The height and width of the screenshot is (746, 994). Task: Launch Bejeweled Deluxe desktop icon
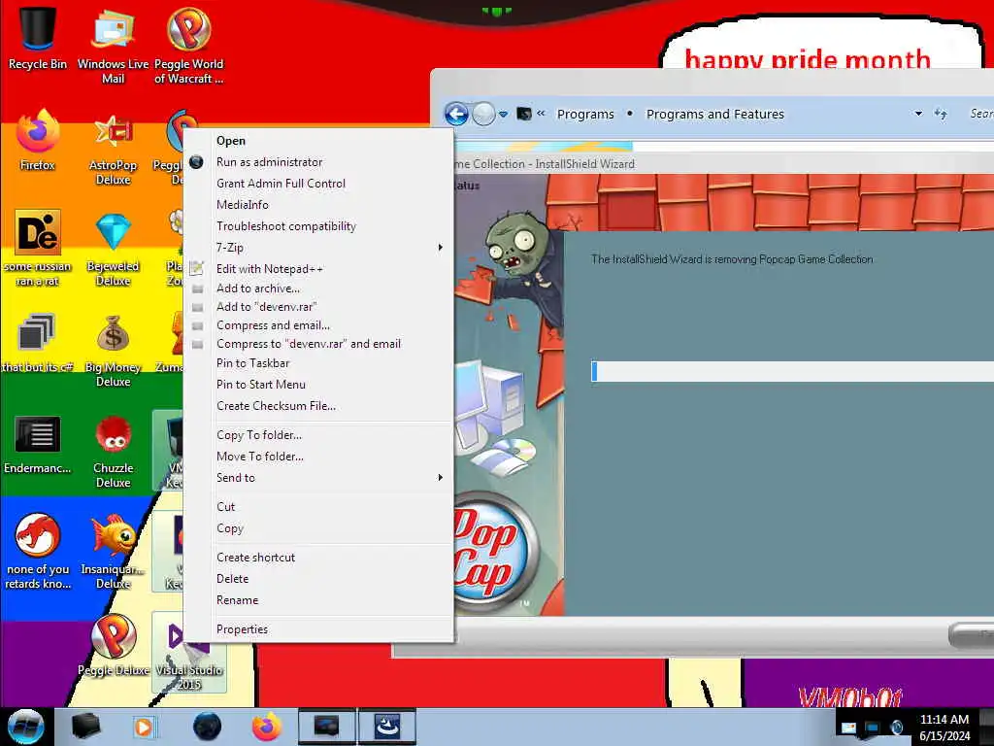tap(113, 249)
